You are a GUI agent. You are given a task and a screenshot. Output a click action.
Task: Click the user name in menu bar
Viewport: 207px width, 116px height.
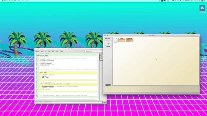(x=194, y=1)
